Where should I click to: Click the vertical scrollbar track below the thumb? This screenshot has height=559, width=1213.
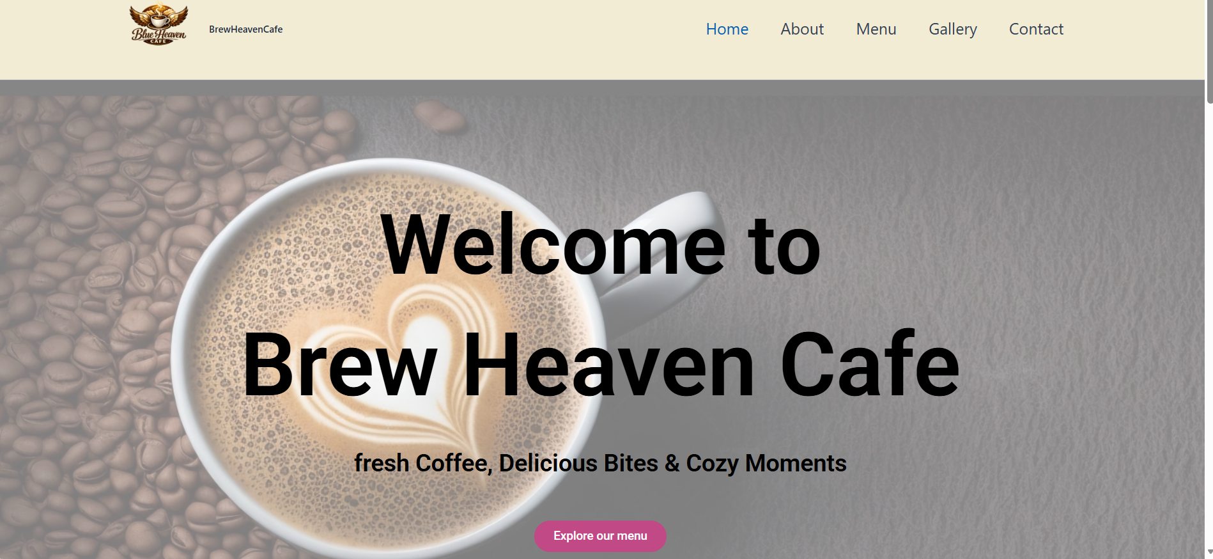[x=1209, y=320]
